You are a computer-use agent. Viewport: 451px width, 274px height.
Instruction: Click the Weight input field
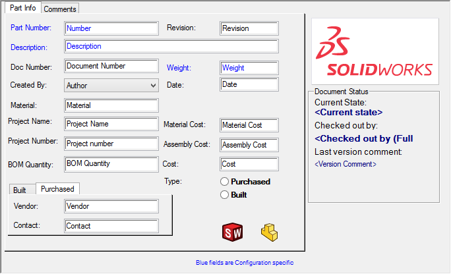[249, 68]
